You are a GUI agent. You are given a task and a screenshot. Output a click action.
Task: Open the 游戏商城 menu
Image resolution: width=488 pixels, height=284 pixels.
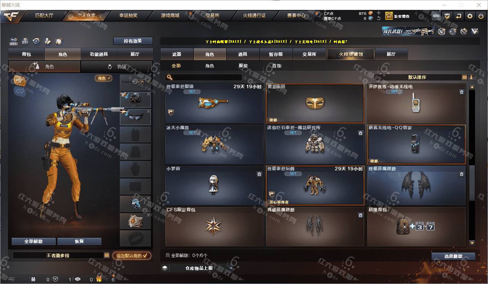(170, 16)
